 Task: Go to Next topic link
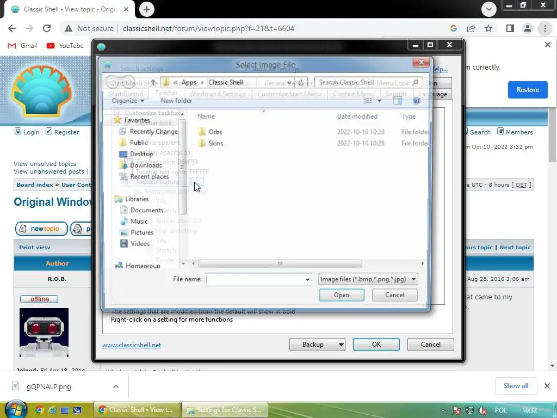pos(515,248)
